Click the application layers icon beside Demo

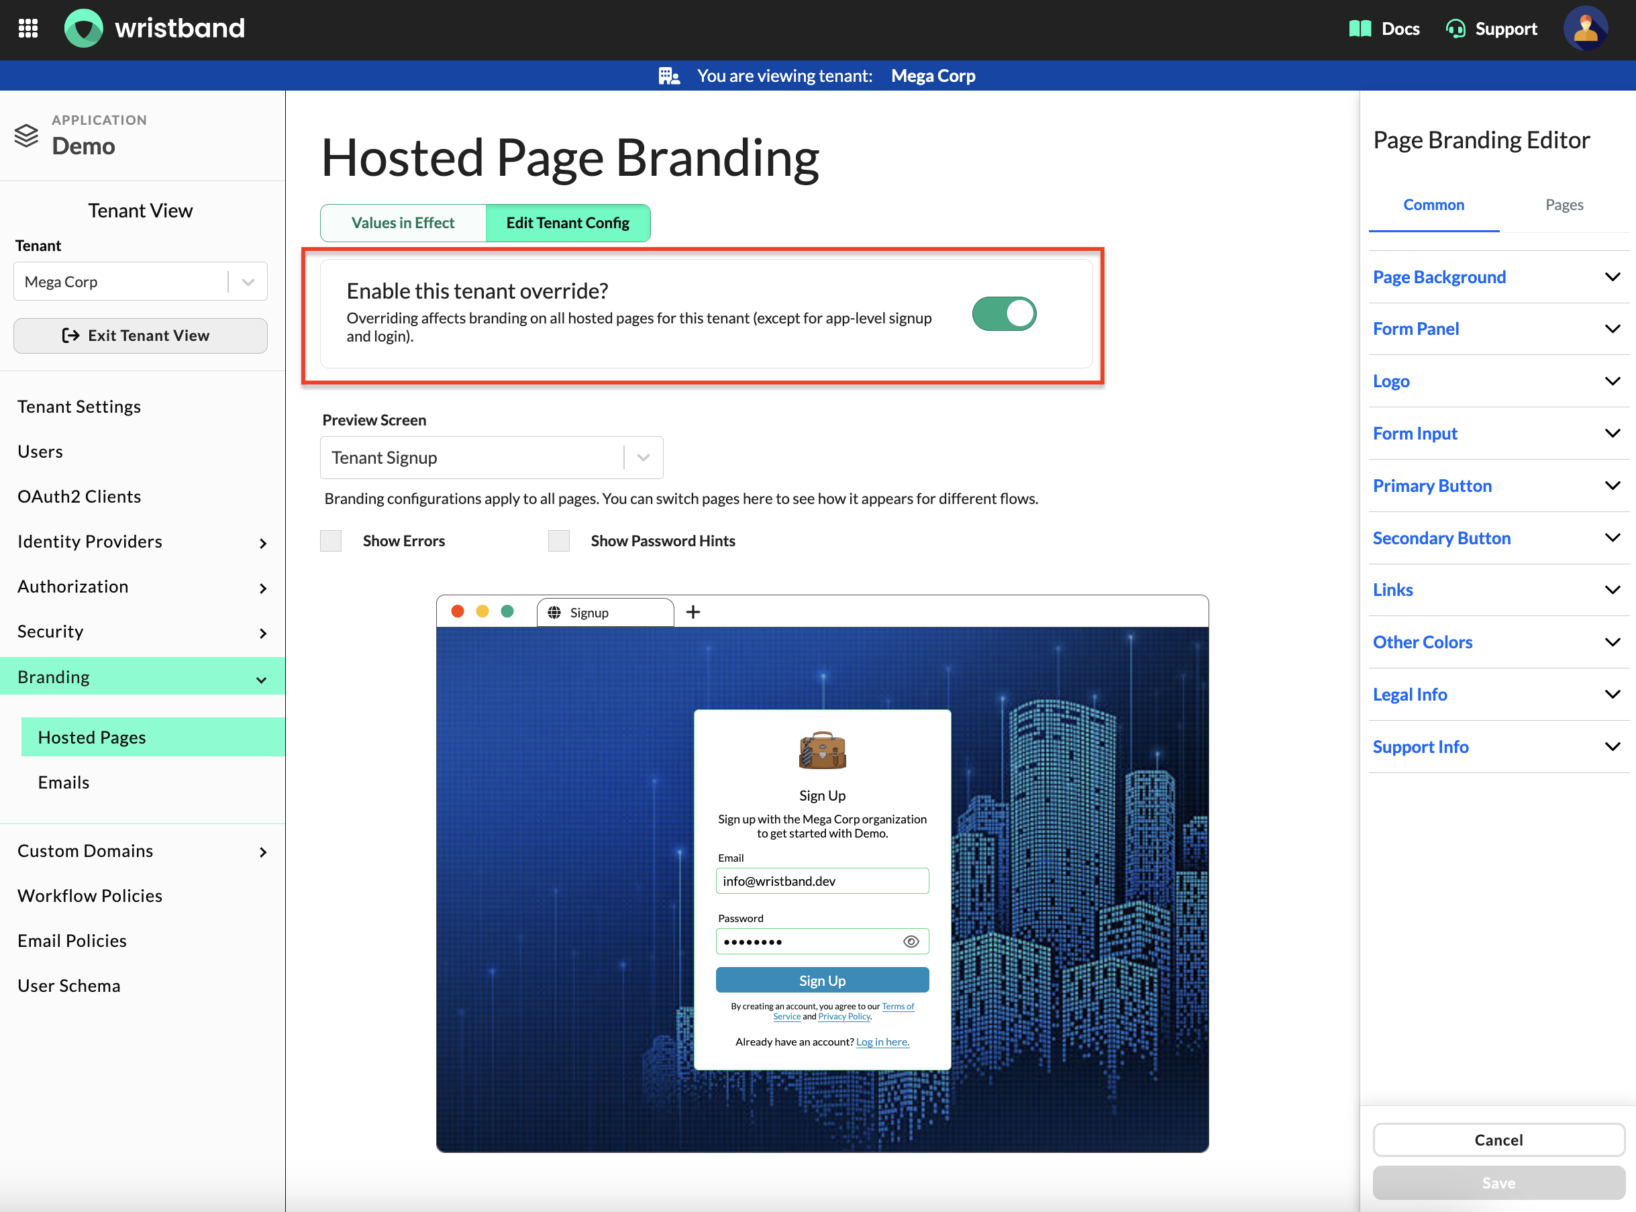[x=26, y=136]
